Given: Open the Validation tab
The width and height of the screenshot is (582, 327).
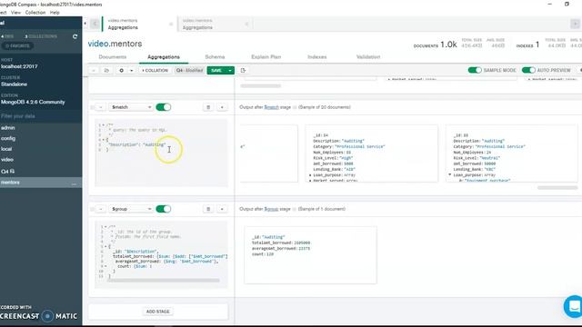Looking at the screenshot, I should [368, 56].
